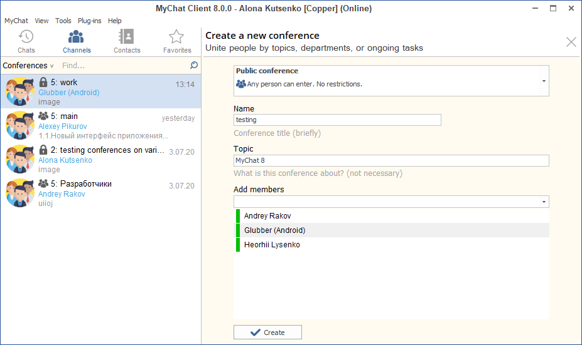Click the Create button
This screenshot has width=582, height=345.
coord(267,332)
